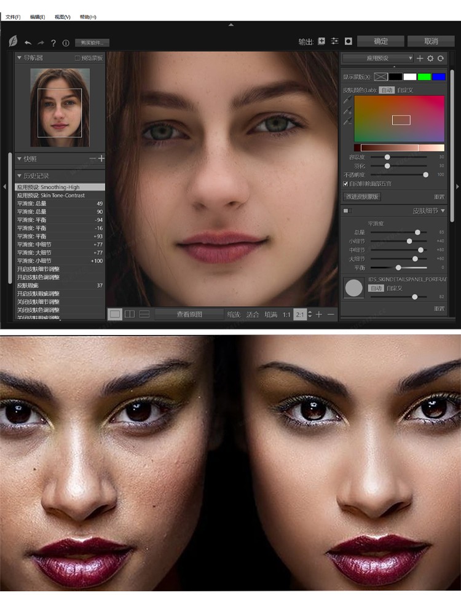Set zoom to 适合
Screen dimensions: 461x595
tap(252, 315)
